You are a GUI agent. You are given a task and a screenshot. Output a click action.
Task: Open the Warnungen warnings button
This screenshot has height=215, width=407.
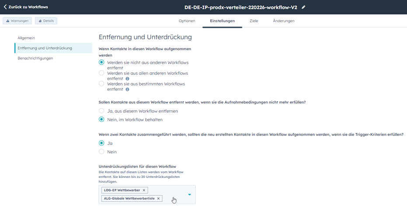[17, 21]
